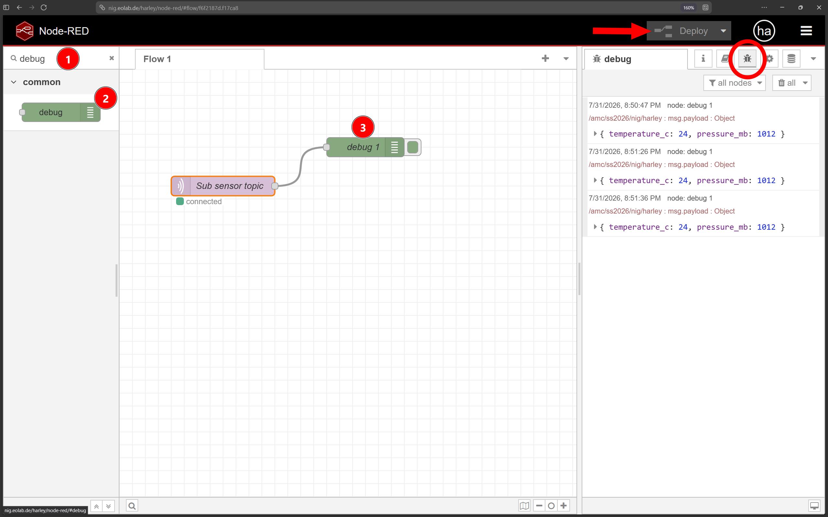The height and width of the screenshot is (517, 828).
Task: Reload the browser page
Action: coord(44,7)
